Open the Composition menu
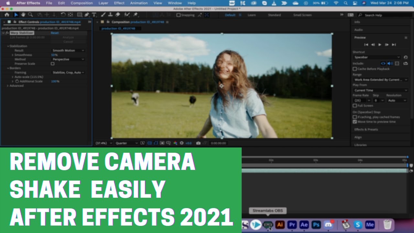Viewport: 414px width, 233px height. (x=82, y=3)
